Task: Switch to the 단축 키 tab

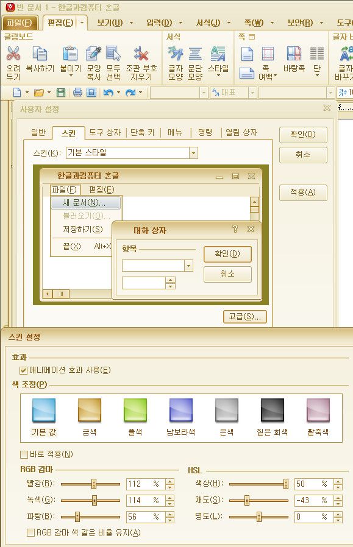Action: point(143,133)
